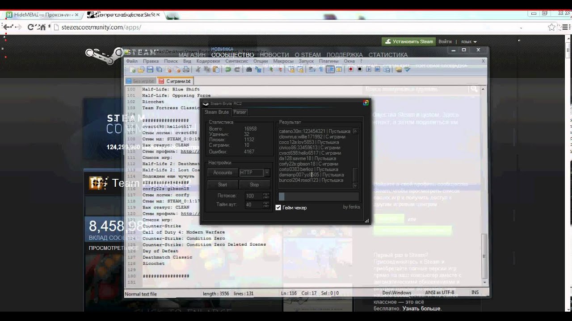572x321 pixels.
Task: Open Find with the binoculars icon
Action: pyautogui.click(x=249, y=69)
